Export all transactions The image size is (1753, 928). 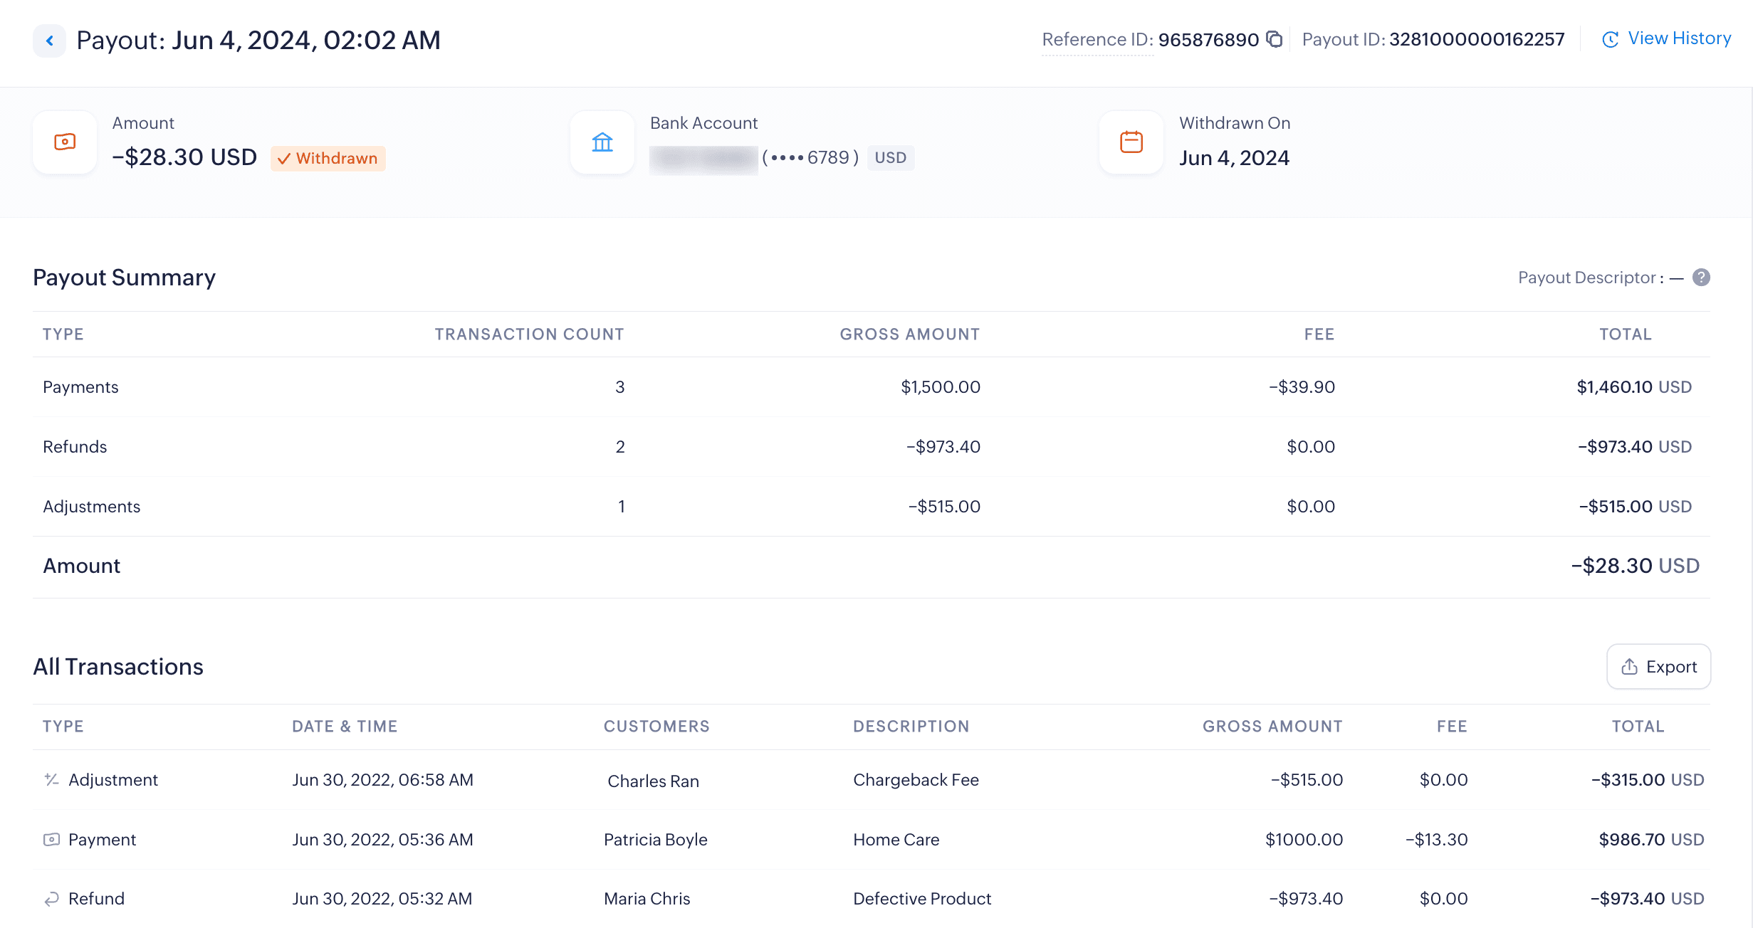1658,667
